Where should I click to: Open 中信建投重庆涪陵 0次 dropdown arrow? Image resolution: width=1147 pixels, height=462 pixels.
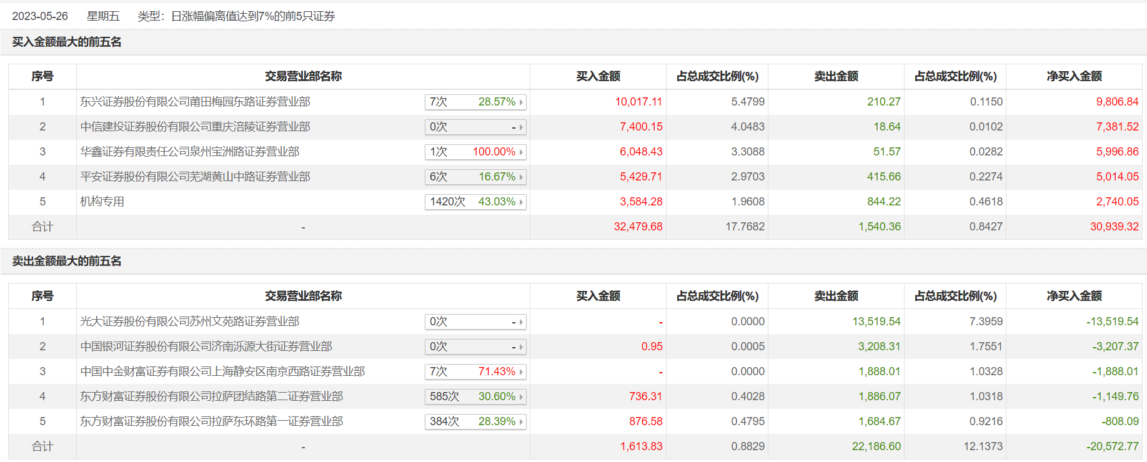521,127
